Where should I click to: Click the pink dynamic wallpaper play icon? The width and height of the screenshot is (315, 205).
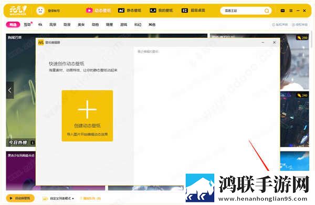coord(89,11)
